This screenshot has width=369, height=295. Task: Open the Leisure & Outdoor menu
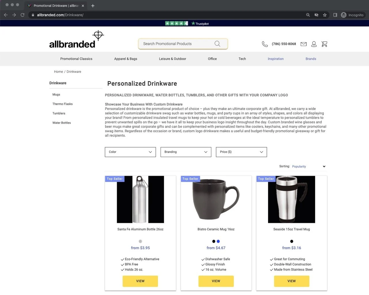172,59
